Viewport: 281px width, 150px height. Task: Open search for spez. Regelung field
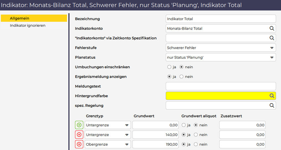(x=272, y=105)
